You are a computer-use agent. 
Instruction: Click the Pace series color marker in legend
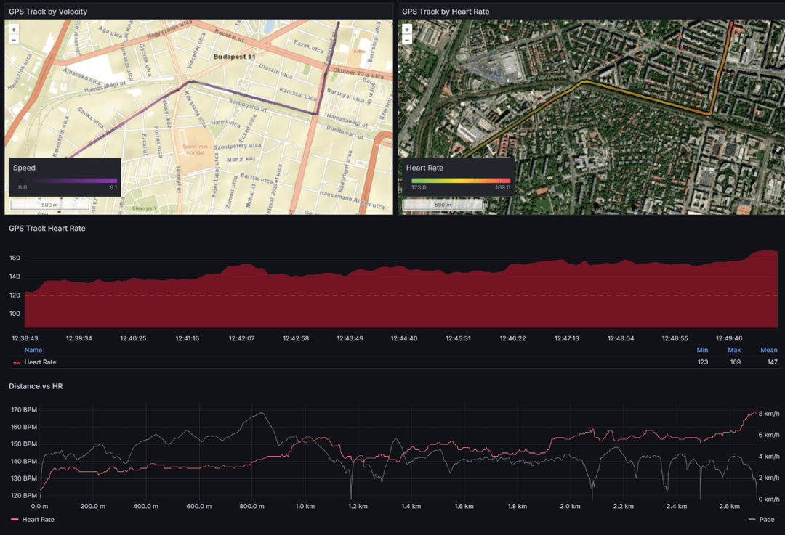[x=752, y=519]
